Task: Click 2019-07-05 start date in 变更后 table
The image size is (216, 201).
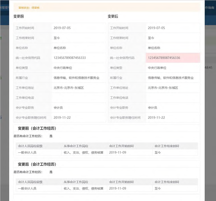Action: (x=156, y=28)
